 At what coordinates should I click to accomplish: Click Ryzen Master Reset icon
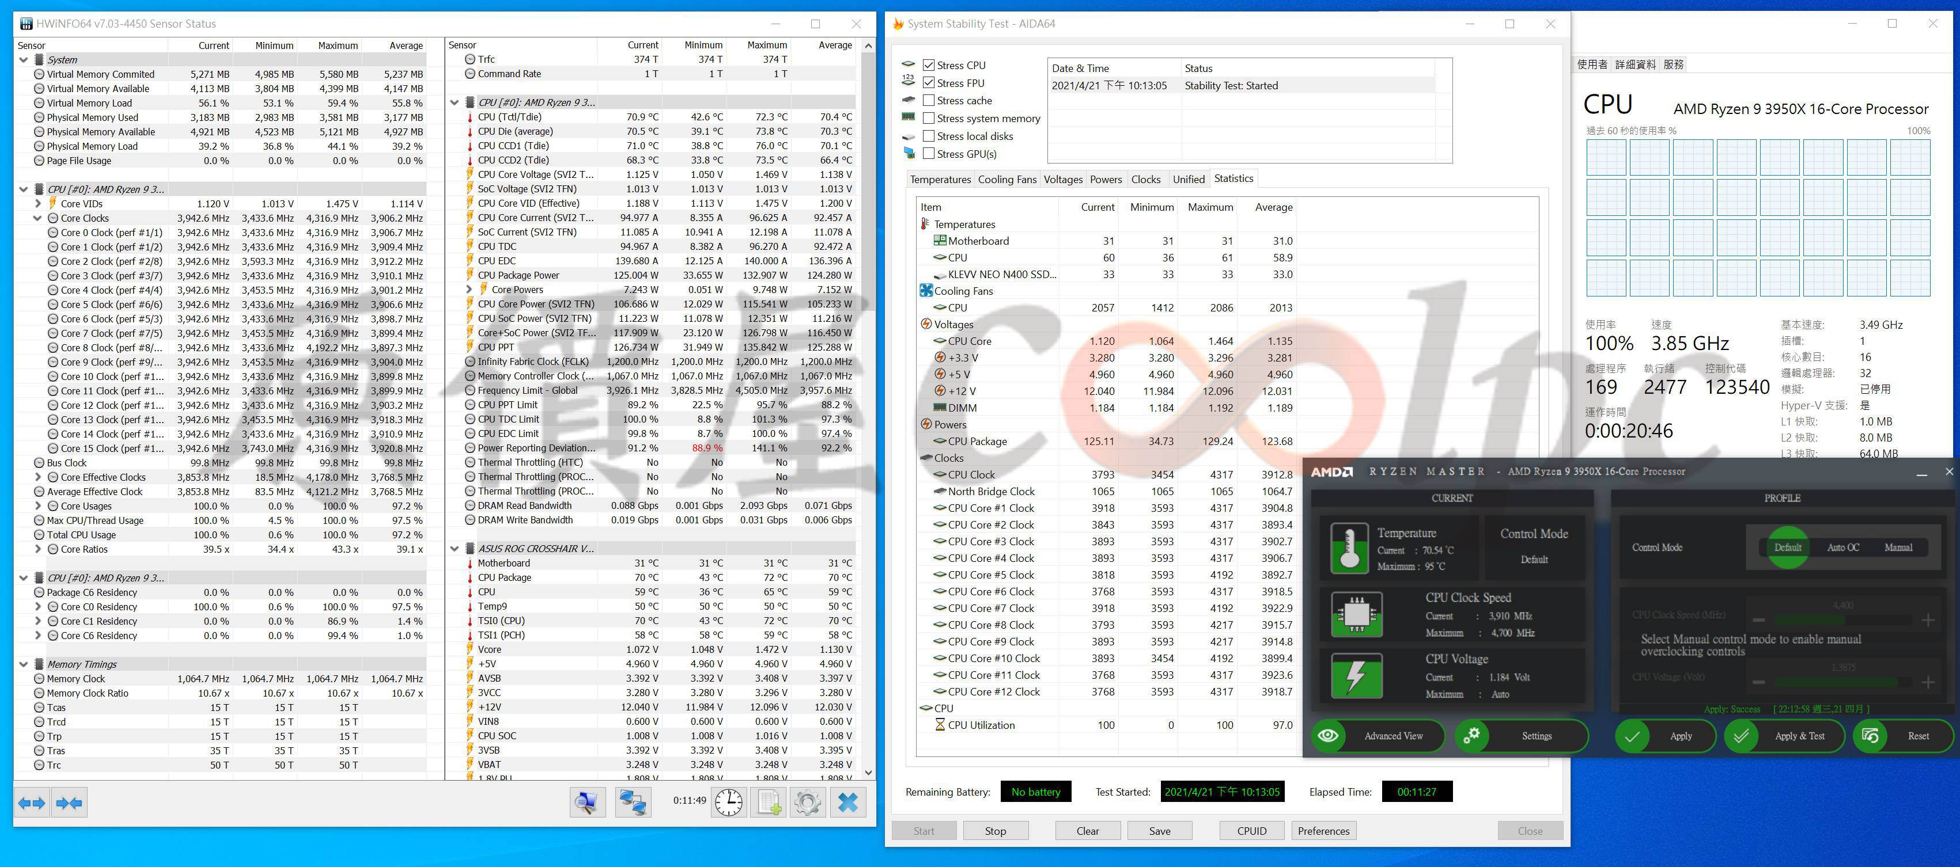(1870, 736)
